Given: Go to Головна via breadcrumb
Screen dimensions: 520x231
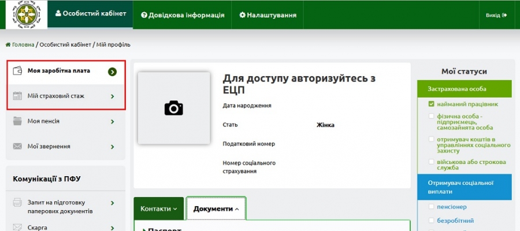Looking at the screenshot, I should 23,44.
